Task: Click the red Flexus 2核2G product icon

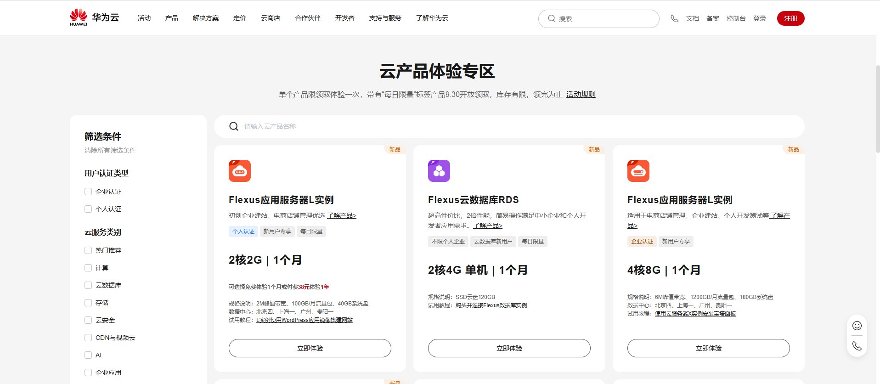Action: click(240, 171)
